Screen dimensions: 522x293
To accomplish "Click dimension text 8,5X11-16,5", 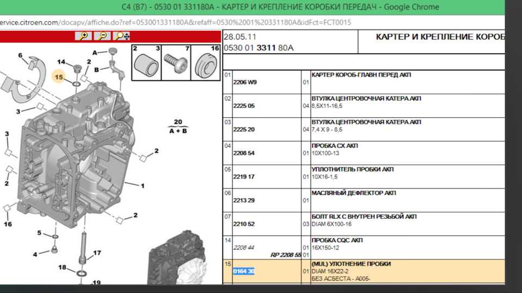I will pos(327,106).
